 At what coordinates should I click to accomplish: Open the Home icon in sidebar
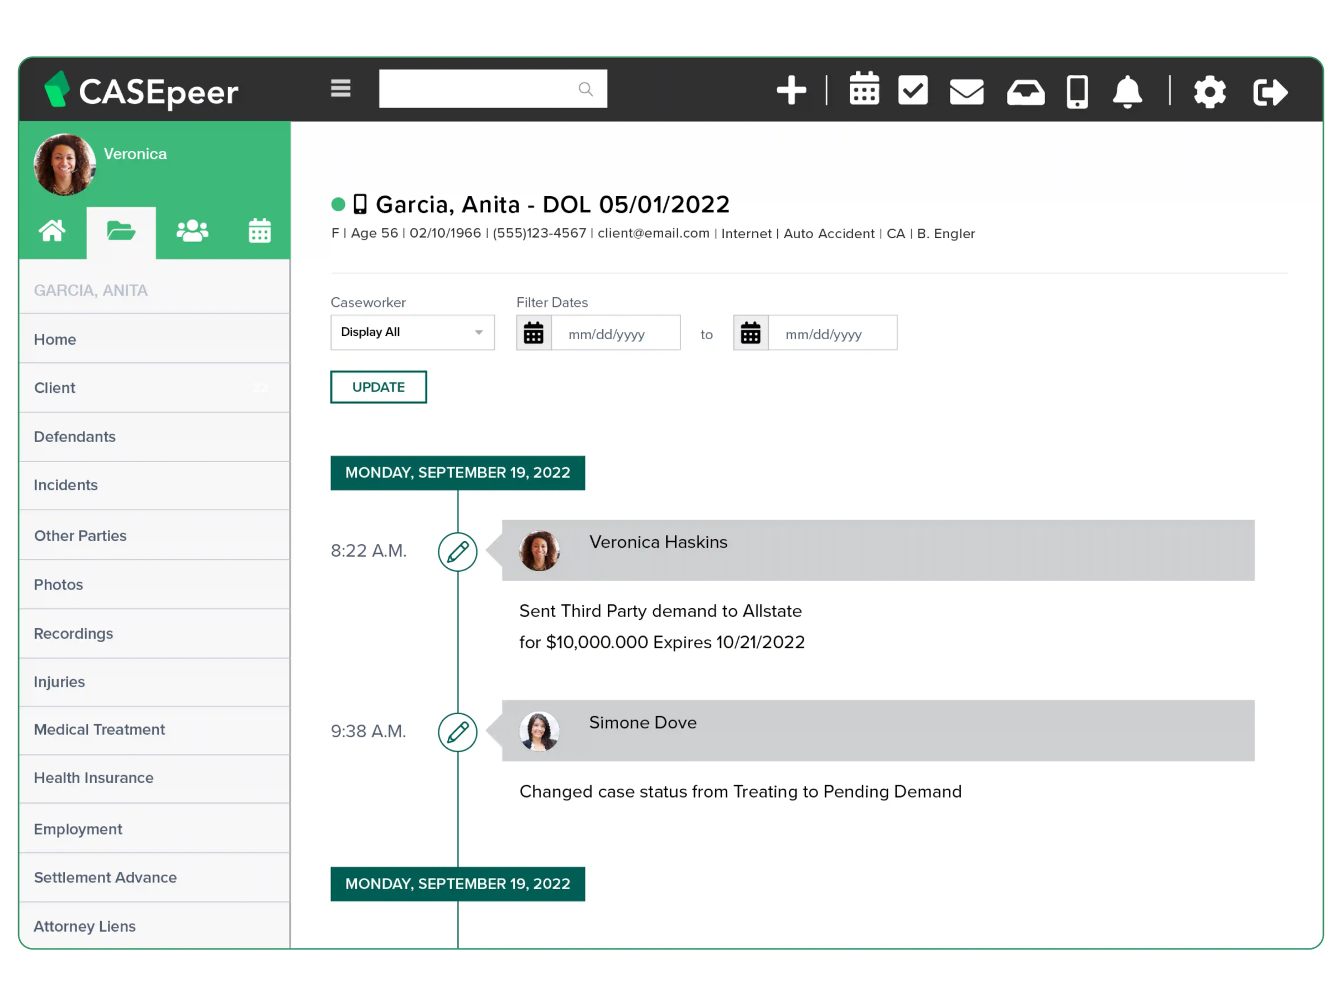[52, 230]
